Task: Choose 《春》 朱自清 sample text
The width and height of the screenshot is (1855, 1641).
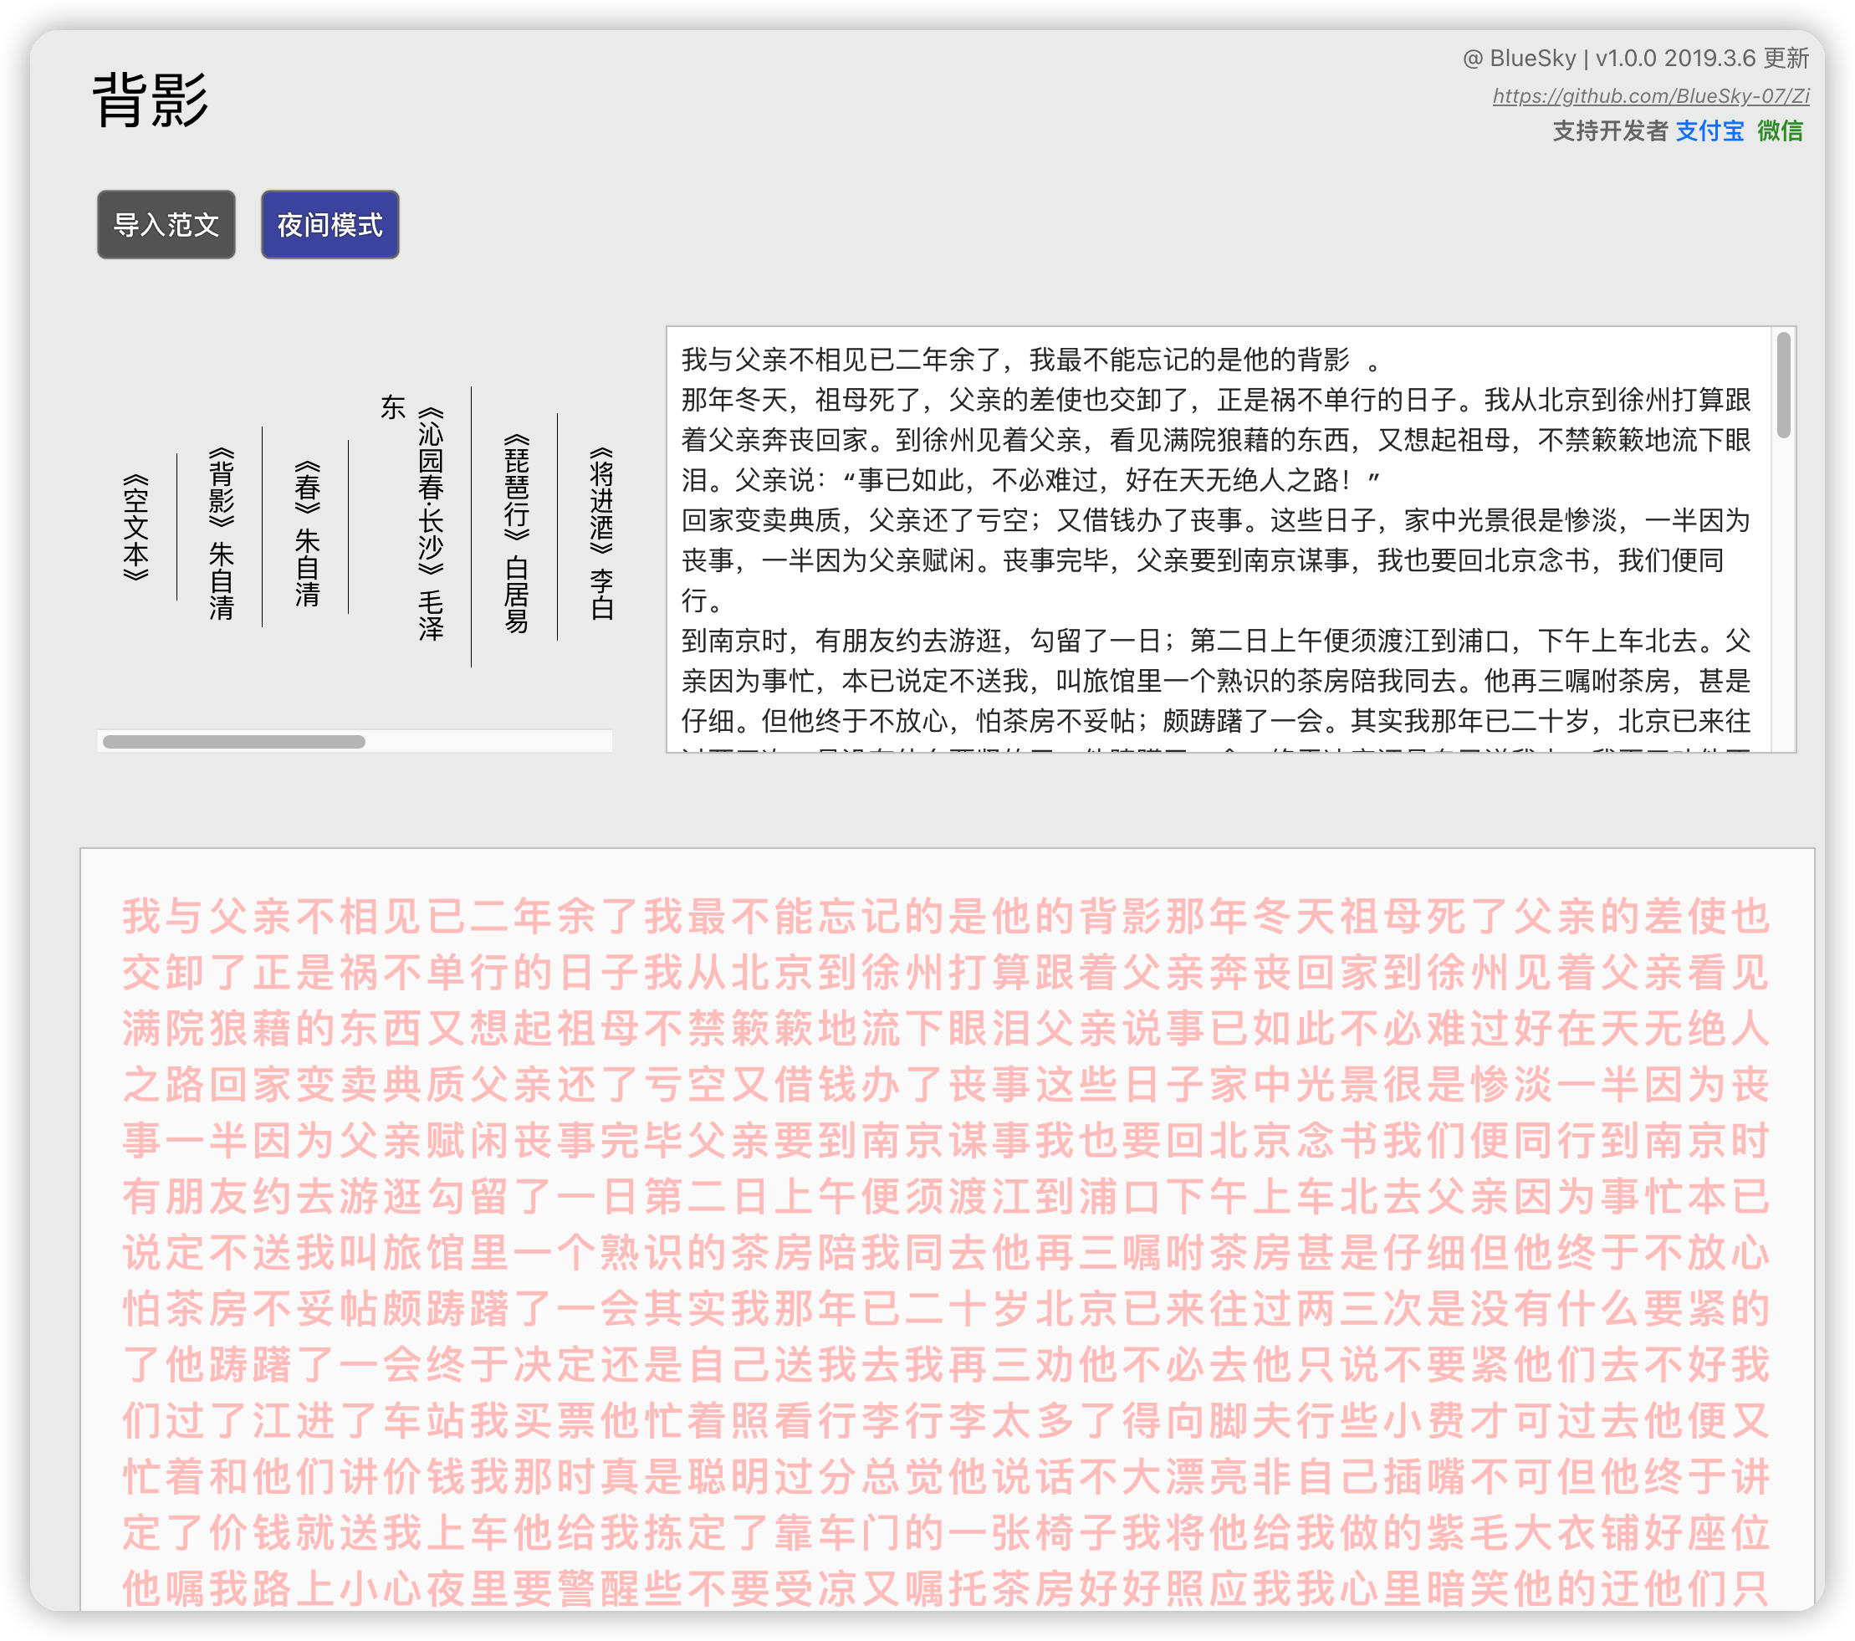Action: point(307,534)
